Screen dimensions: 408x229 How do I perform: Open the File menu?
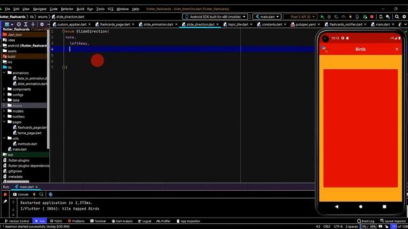[x=7, y=9]
